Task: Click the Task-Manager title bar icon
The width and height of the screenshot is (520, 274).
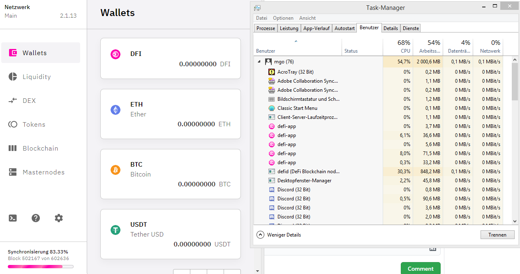Action: pos(257,8)
